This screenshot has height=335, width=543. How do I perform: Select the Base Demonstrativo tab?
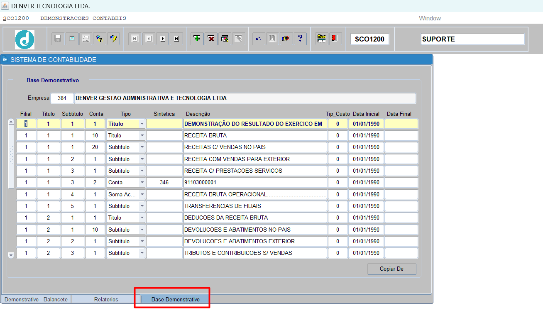click(175, 299)
